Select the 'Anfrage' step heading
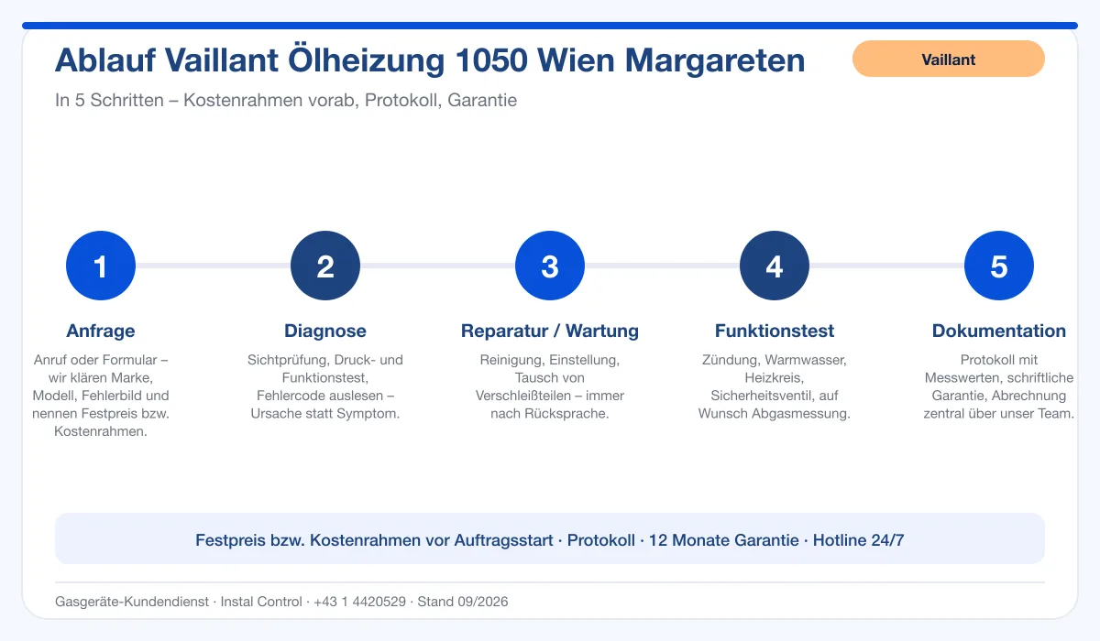 tap(101, 331)
